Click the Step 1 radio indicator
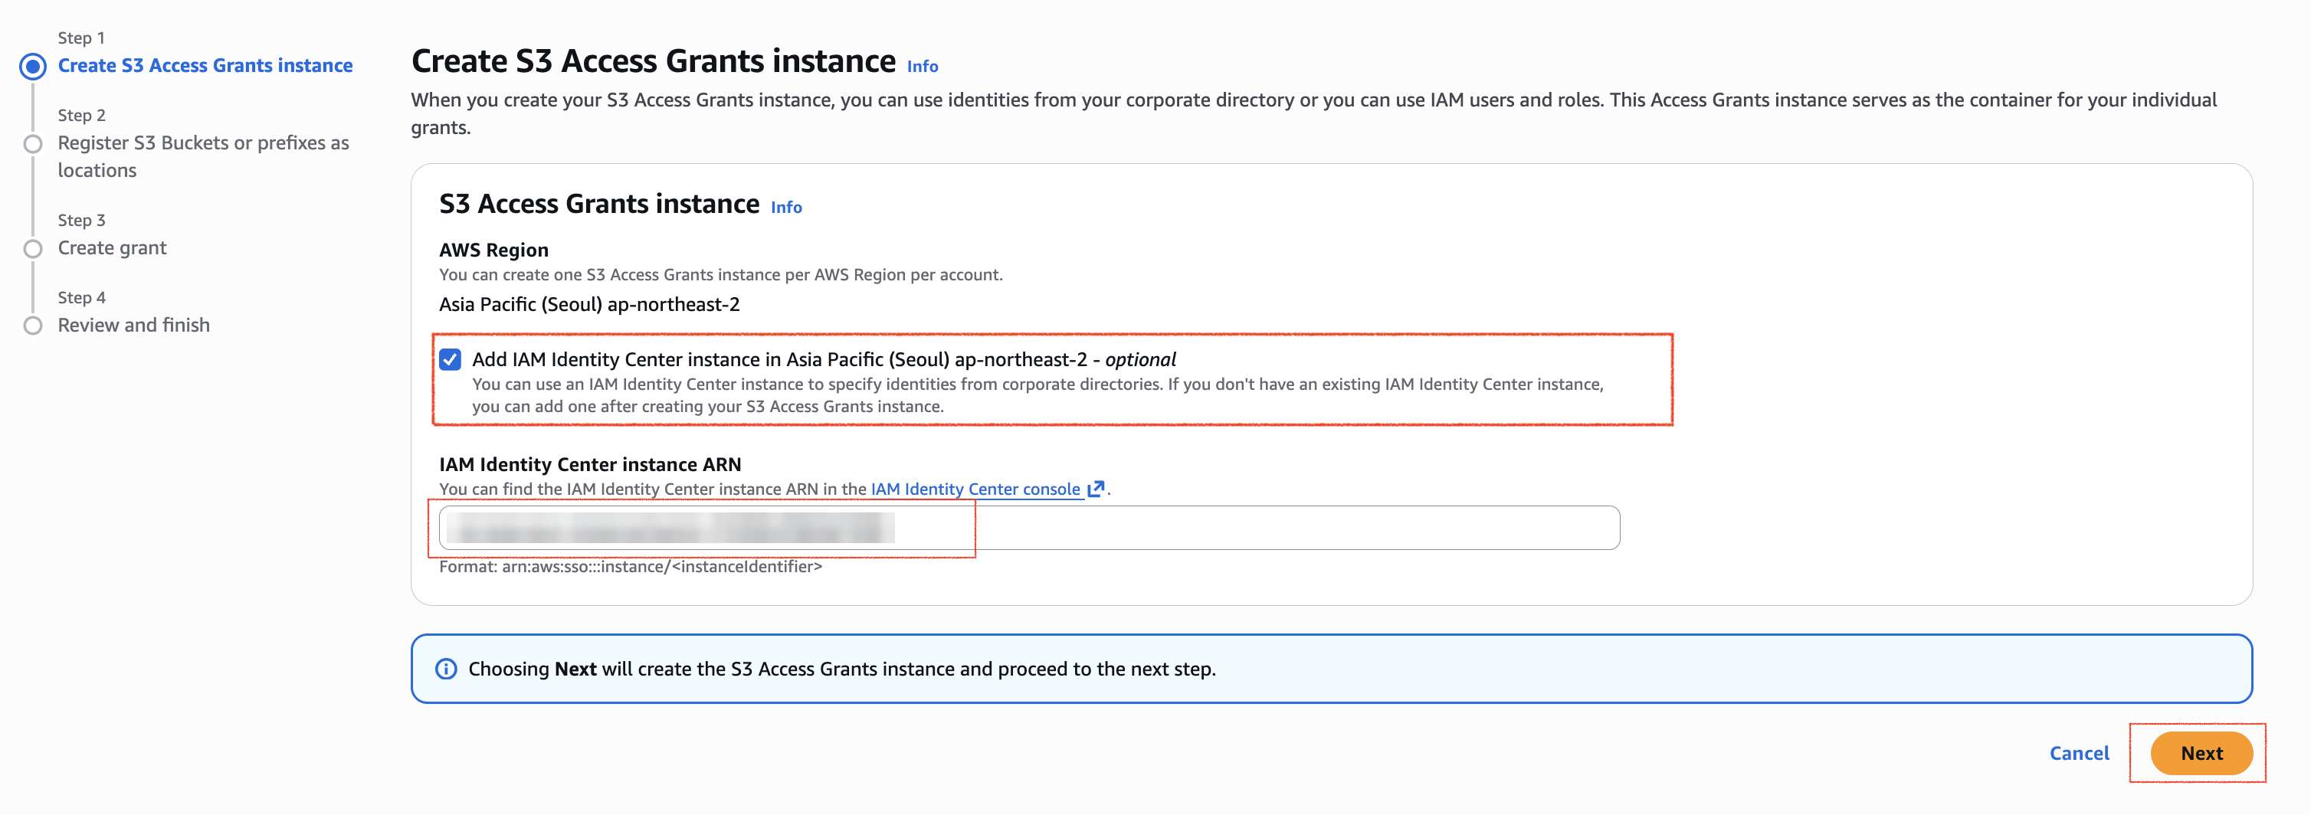 (33, 67)
